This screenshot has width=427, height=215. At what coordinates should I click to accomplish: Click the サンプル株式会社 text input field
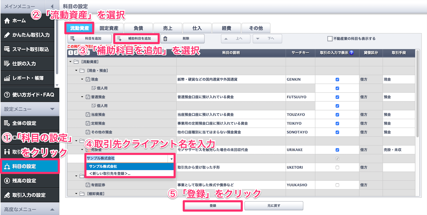coord(127,159)
